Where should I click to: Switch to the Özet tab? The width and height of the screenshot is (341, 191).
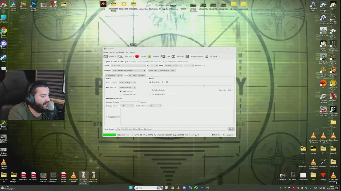(x=107, y=75)
